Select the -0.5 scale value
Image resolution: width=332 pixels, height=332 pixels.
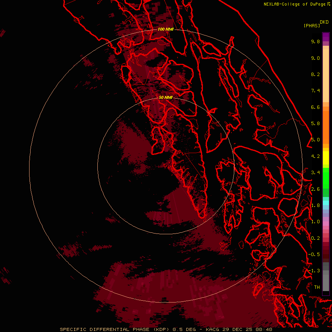pos(314,255)
